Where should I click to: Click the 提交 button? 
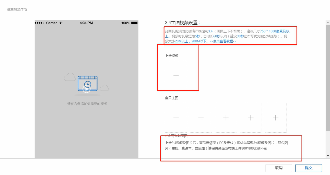pyautogui.click(x=308, y=168)
